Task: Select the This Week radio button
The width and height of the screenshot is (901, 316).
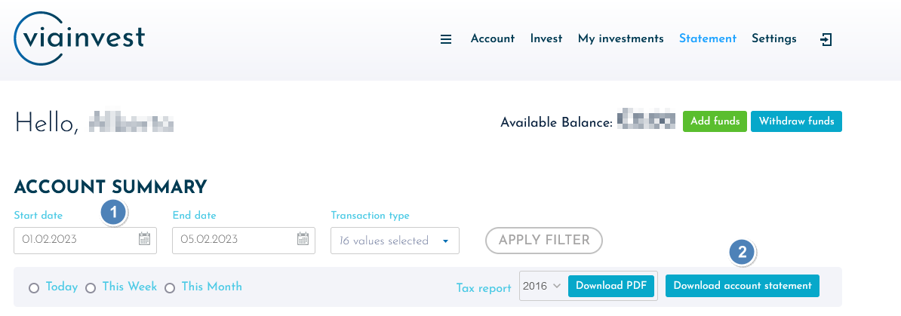Action: 91,288
